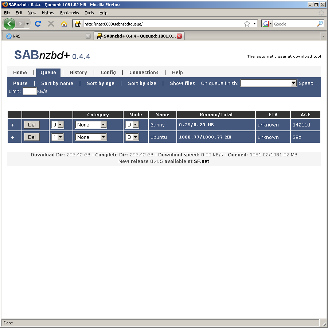
Task: Open the ubuntu Mode dropdown
Action: click(132, 137)
